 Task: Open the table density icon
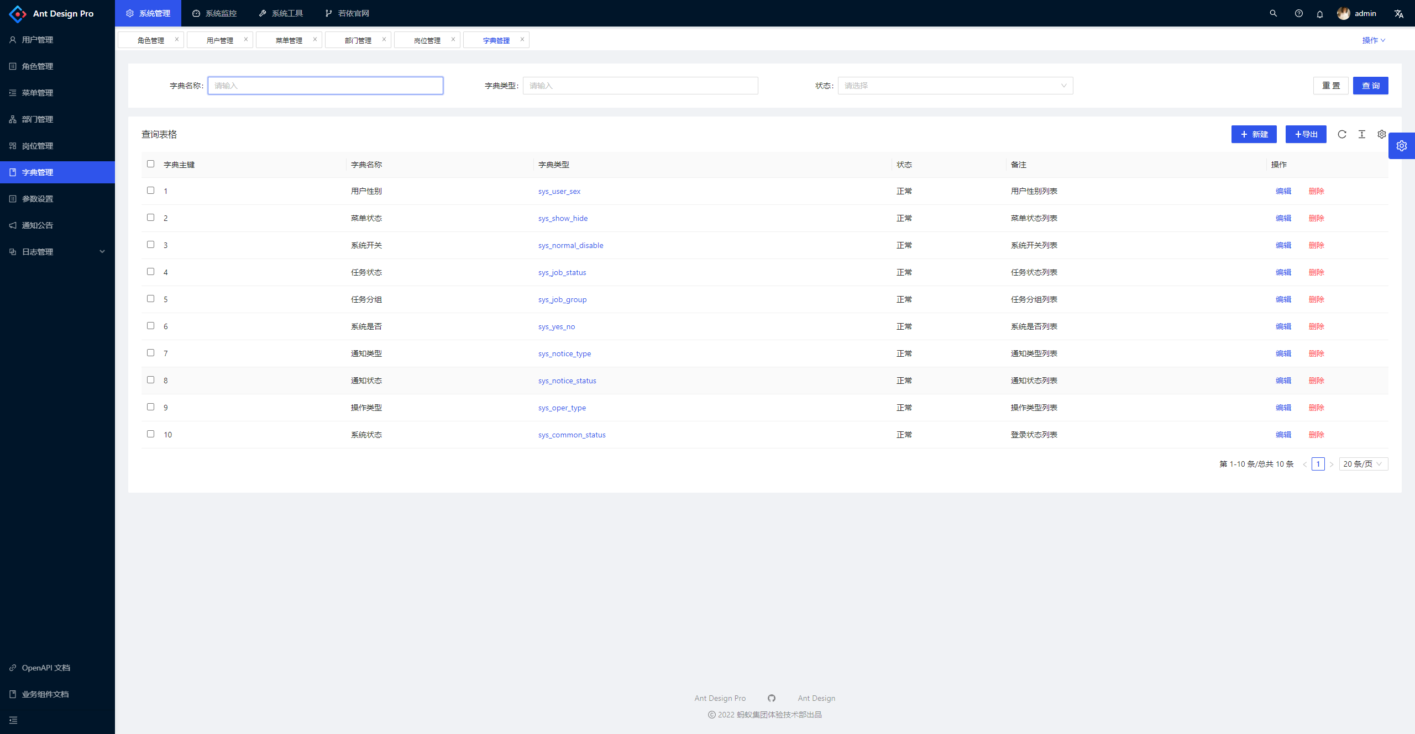coord(1362,134)
